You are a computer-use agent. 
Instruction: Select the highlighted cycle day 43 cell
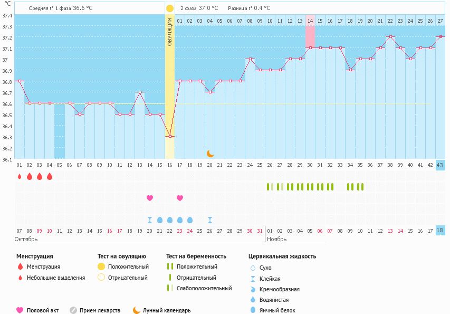(441, 165)
